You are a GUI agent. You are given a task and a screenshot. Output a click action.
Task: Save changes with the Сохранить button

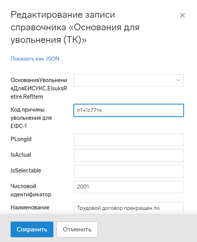32,229
